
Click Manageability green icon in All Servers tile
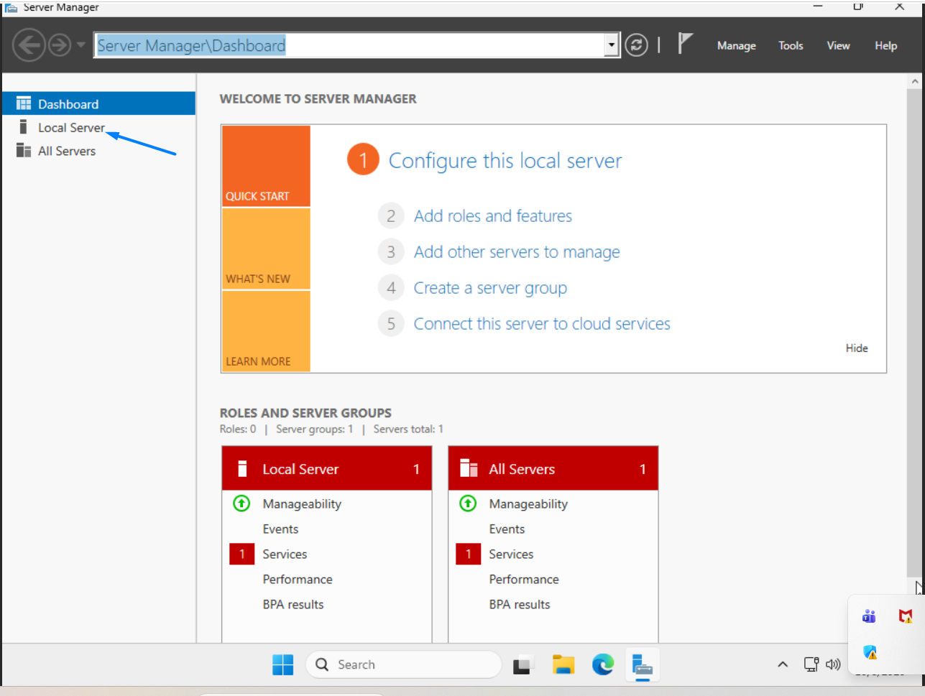point(468,504)
